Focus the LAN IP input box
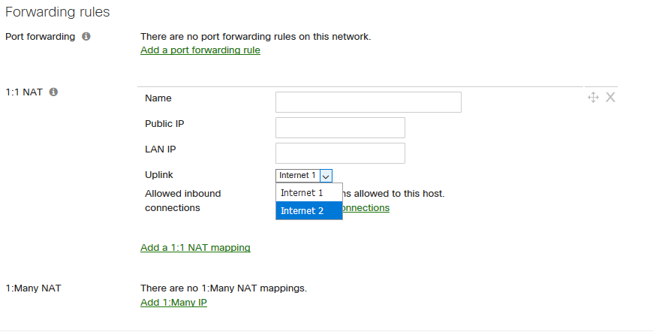Screen dimensions: 653x332 tap(340, 153)
